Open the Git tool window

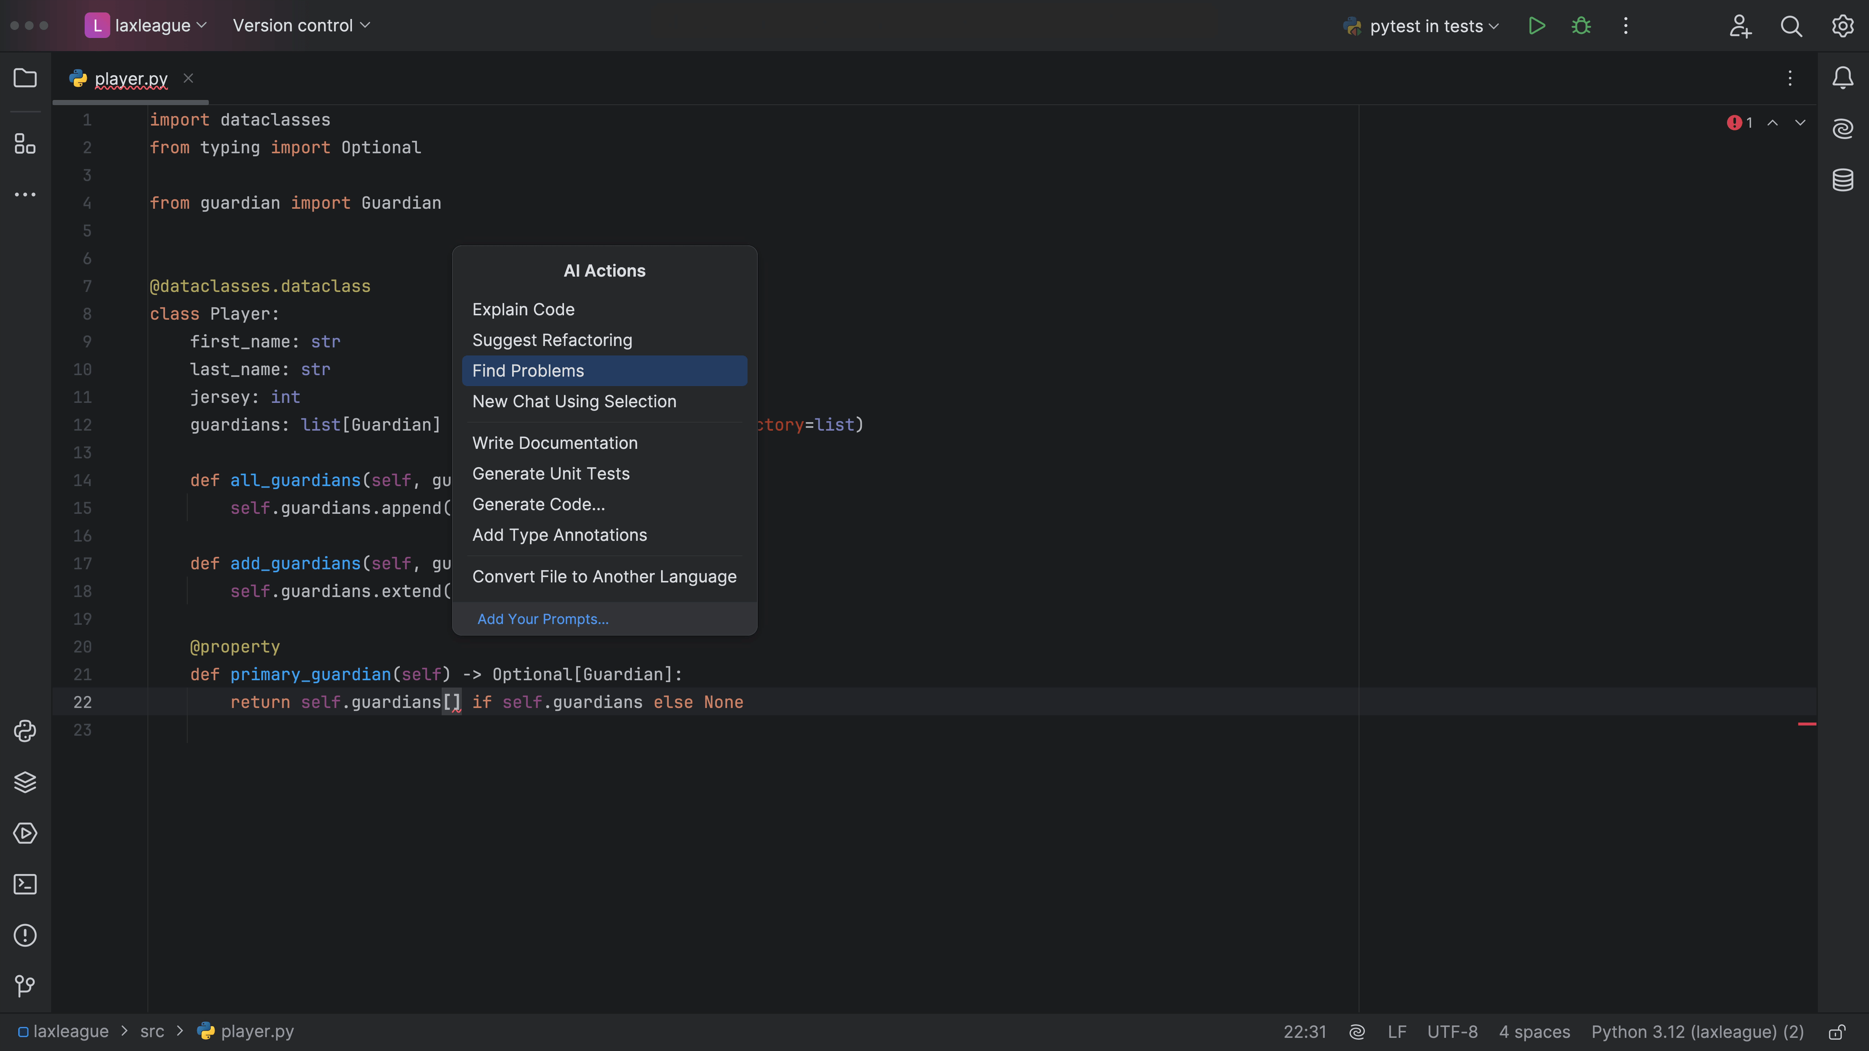coord(25,986)
